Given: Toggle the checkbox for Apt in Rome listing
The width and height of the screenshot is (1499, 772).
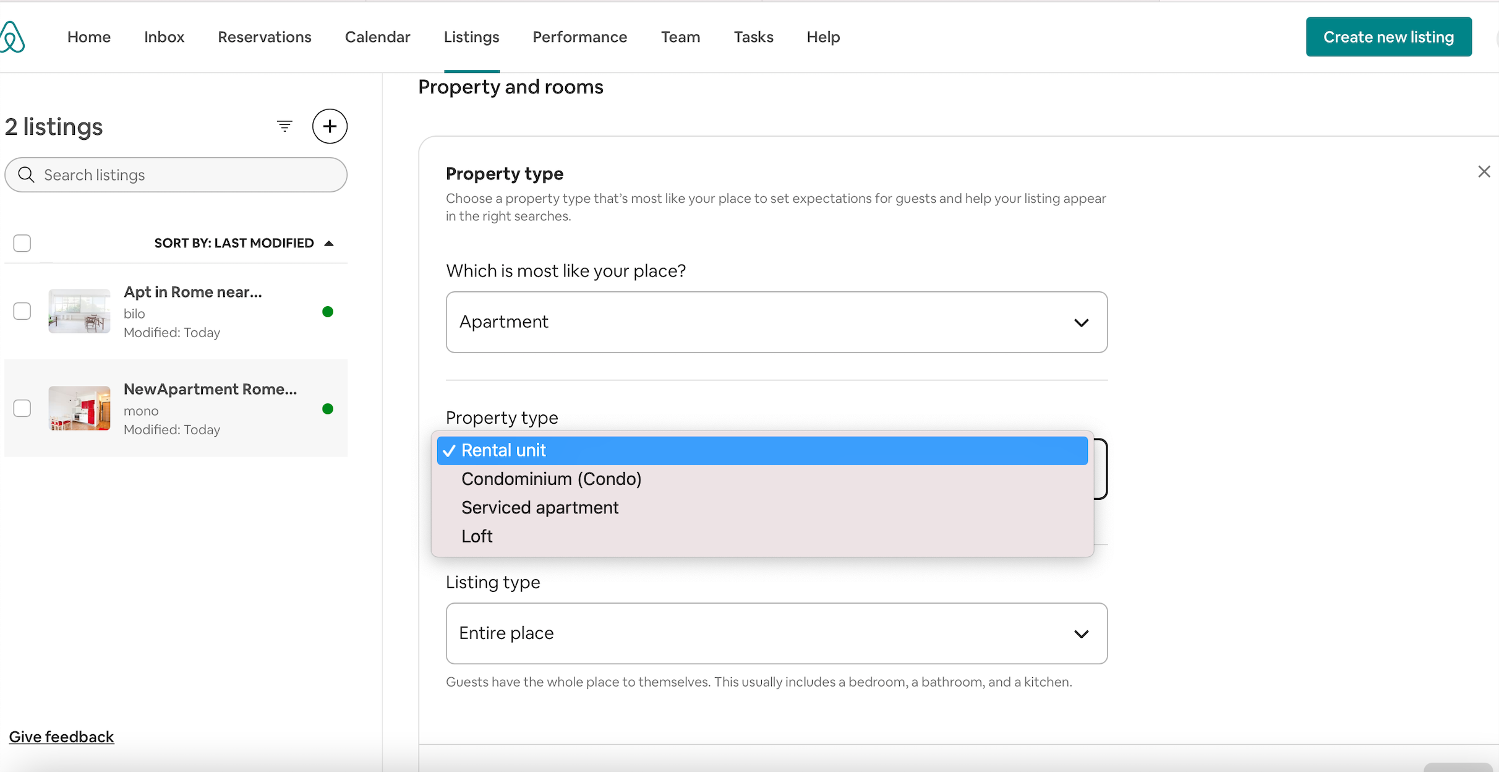Looking at the screenshot, I should pos(23,311).
